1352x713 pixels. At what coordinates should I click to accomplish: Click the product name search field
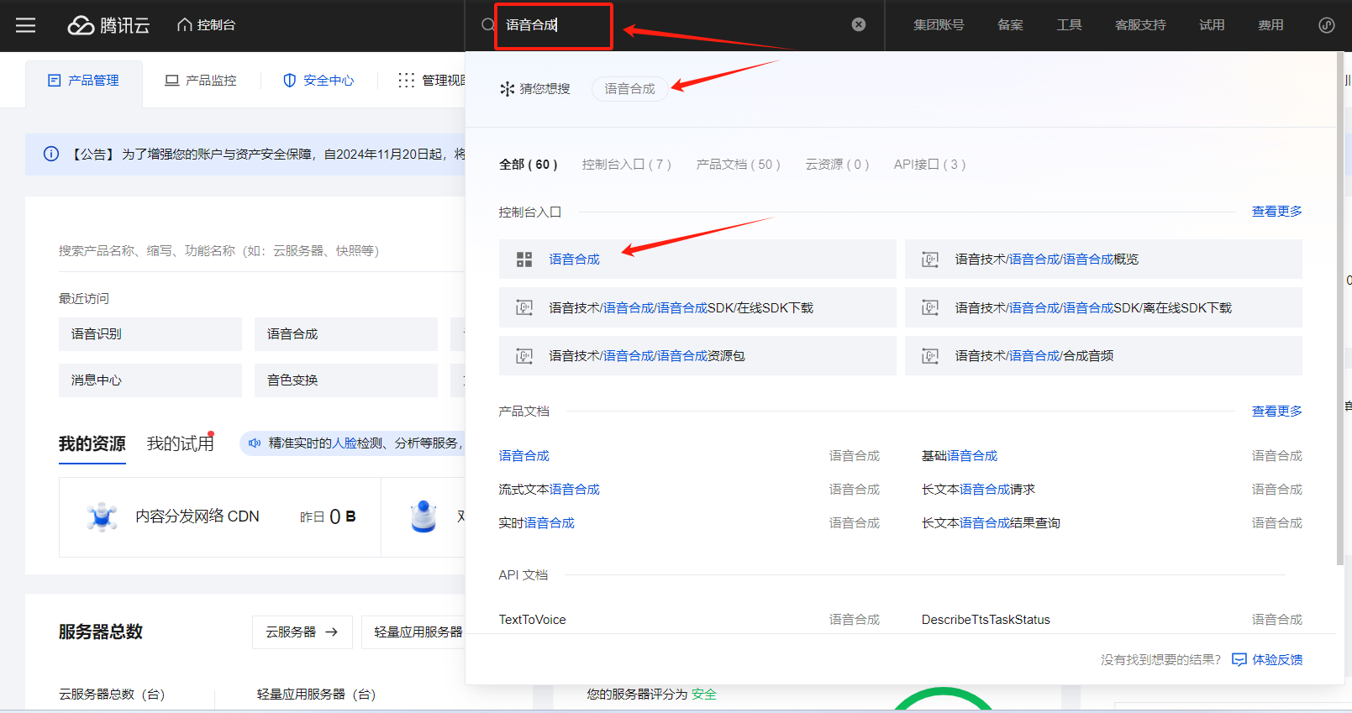260,251
